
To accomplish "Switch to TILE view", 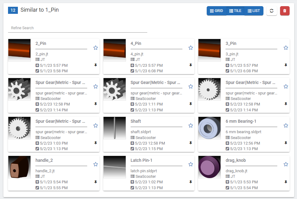I will tap(235, 11).
